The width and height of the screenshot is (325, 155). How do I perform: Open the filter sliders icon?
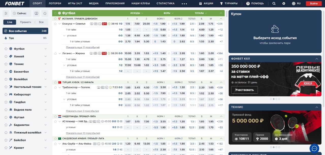coord(6,13)
